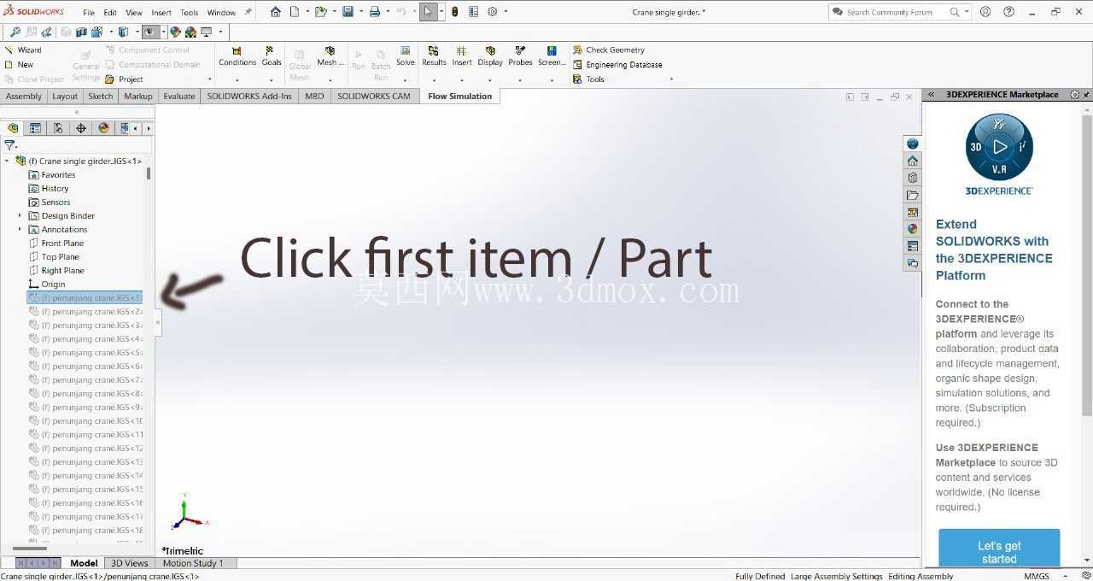
Task: Select penunjang crane.IGS<1> in tree
Action: click(x=85, y=297)
